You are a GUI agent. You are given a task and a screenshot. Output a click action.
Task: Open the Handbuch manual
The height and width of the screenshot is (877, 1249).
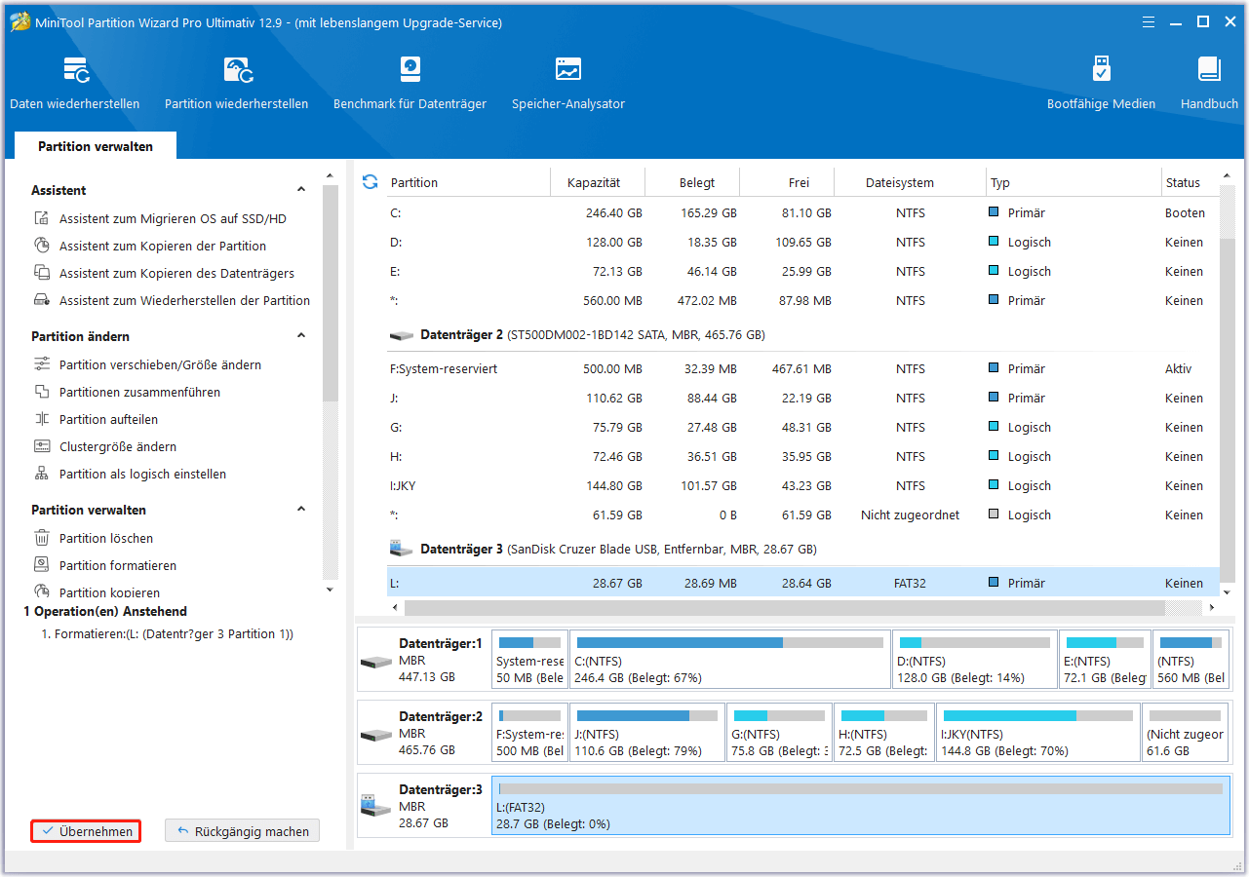click(x=1209, y=83)
